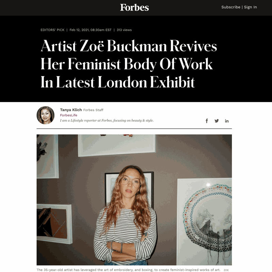Click the Subscribe link
Image resolution: width=272 pixels, height=272 pixels.
tap(230, 7)
